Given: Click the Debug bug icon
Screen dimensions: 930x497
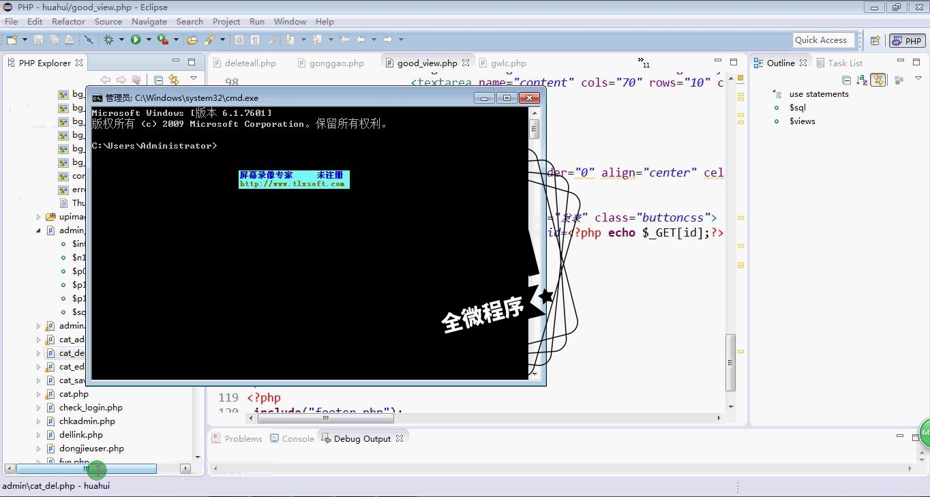Looking at the screenshot, I should coord(108,40).
